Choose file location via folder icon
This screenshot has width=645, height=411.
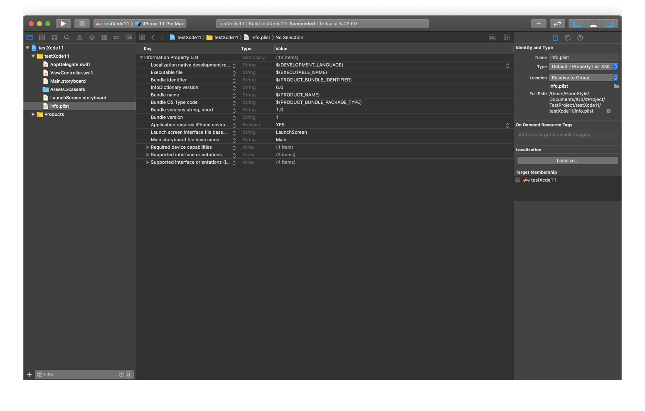616,86
